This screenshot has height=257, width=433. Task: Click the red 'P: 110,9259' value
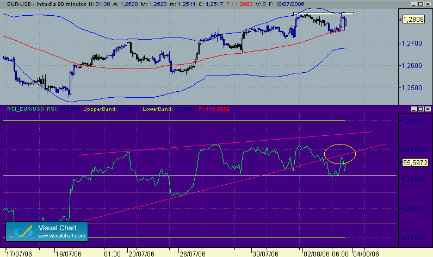[x=214, y=109]
